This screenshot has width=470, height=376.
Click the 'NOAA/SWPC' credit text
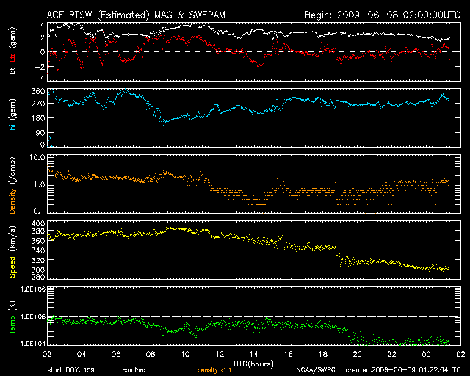[x=316, y=370]
